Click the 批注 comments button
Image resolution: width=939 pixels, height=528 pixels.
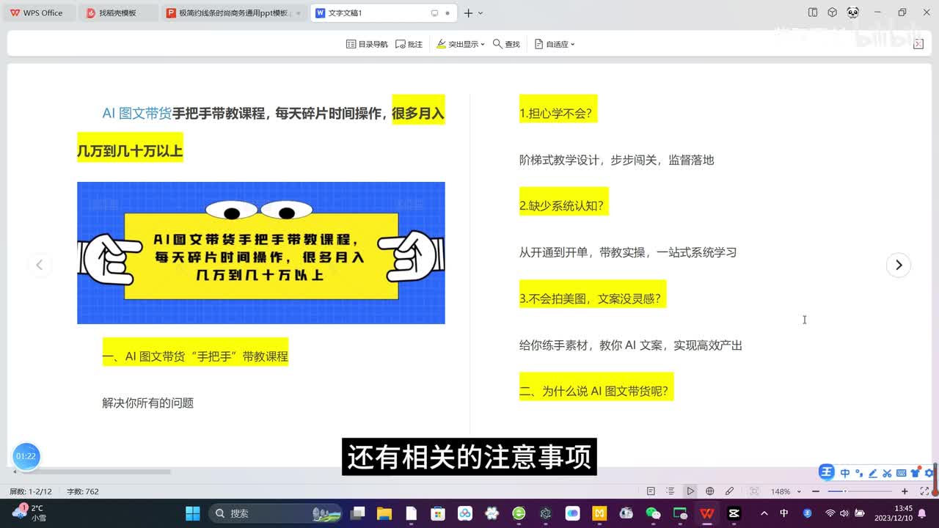point(409,44)
